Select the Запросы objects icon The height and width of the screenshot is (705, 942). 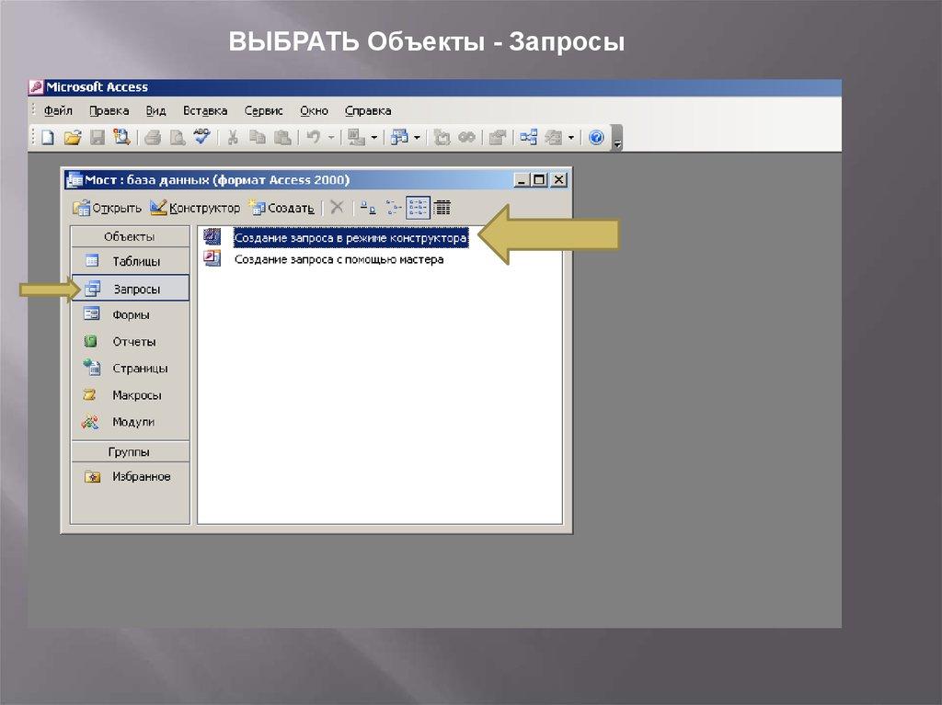coord(92,289)
